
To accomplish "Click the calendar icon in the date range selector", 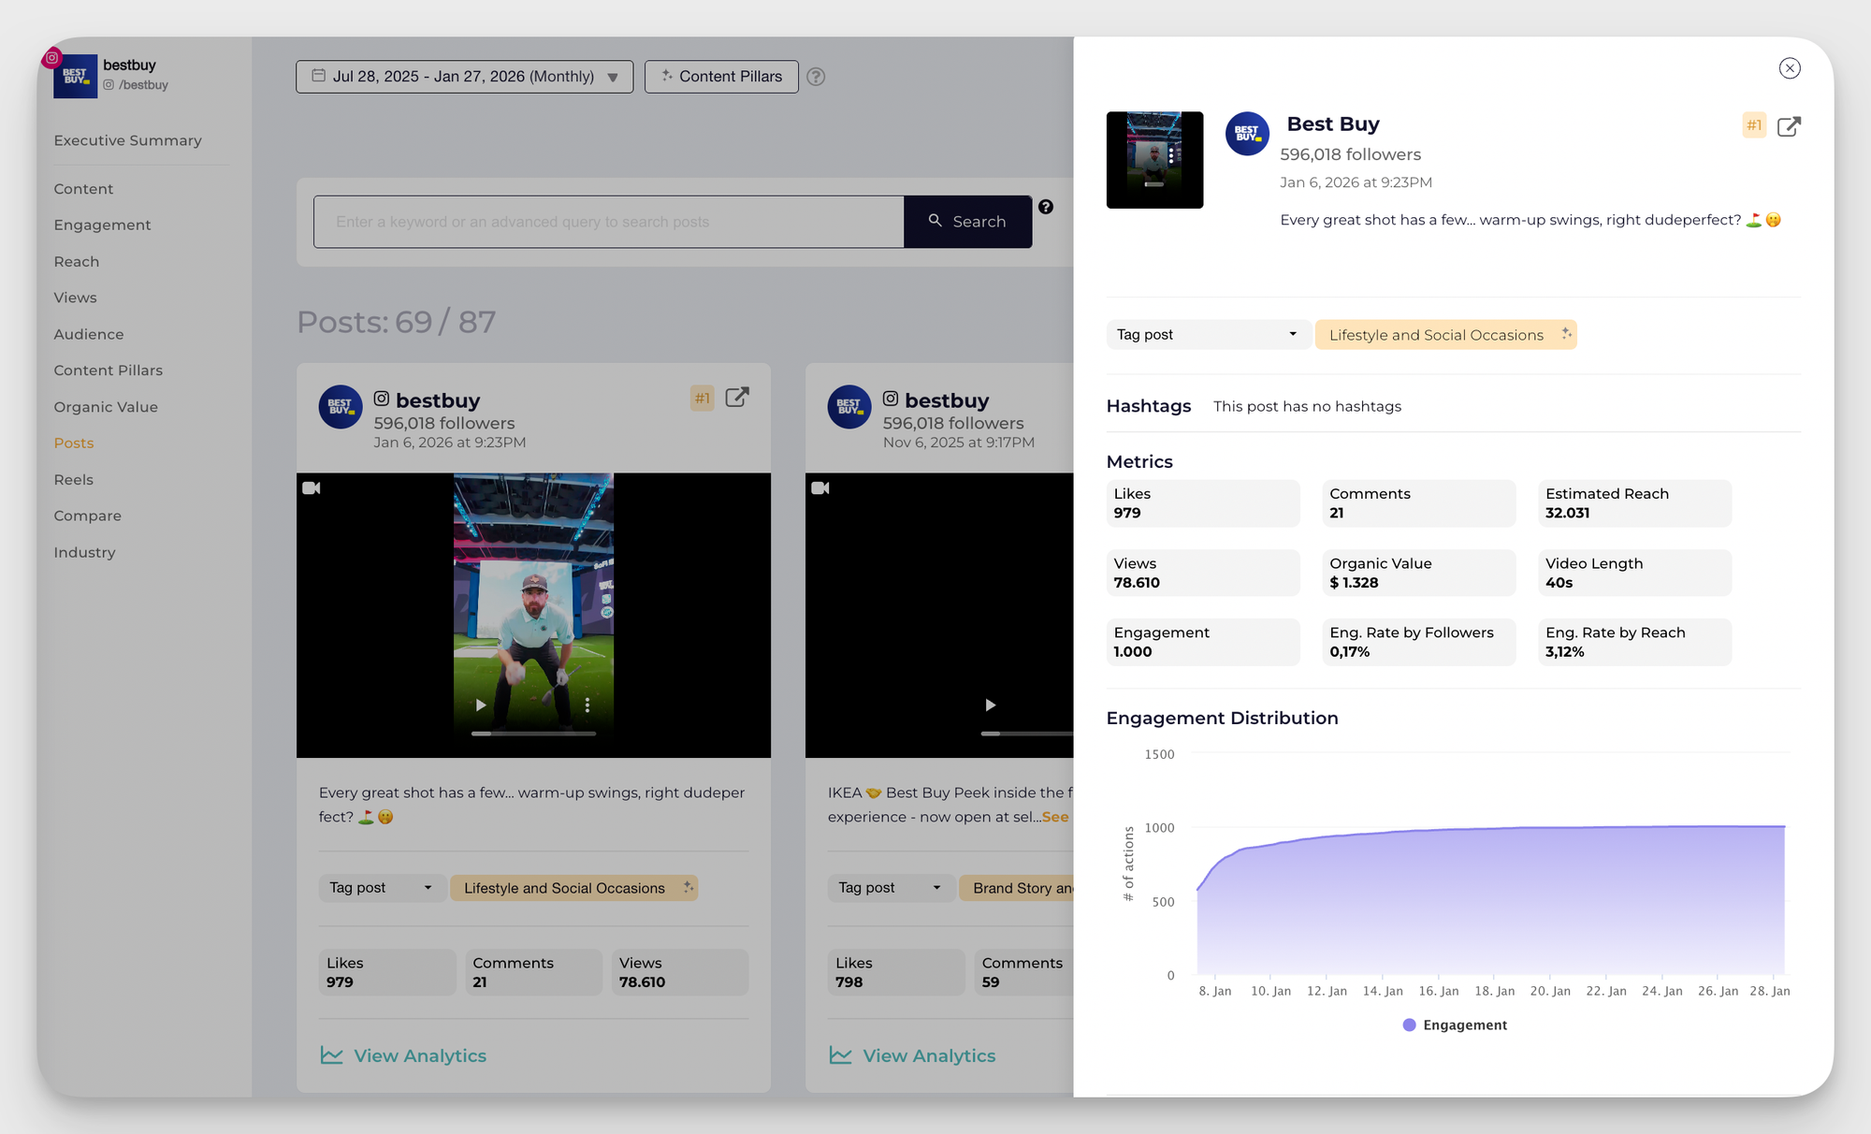I will tap(318, 76).
